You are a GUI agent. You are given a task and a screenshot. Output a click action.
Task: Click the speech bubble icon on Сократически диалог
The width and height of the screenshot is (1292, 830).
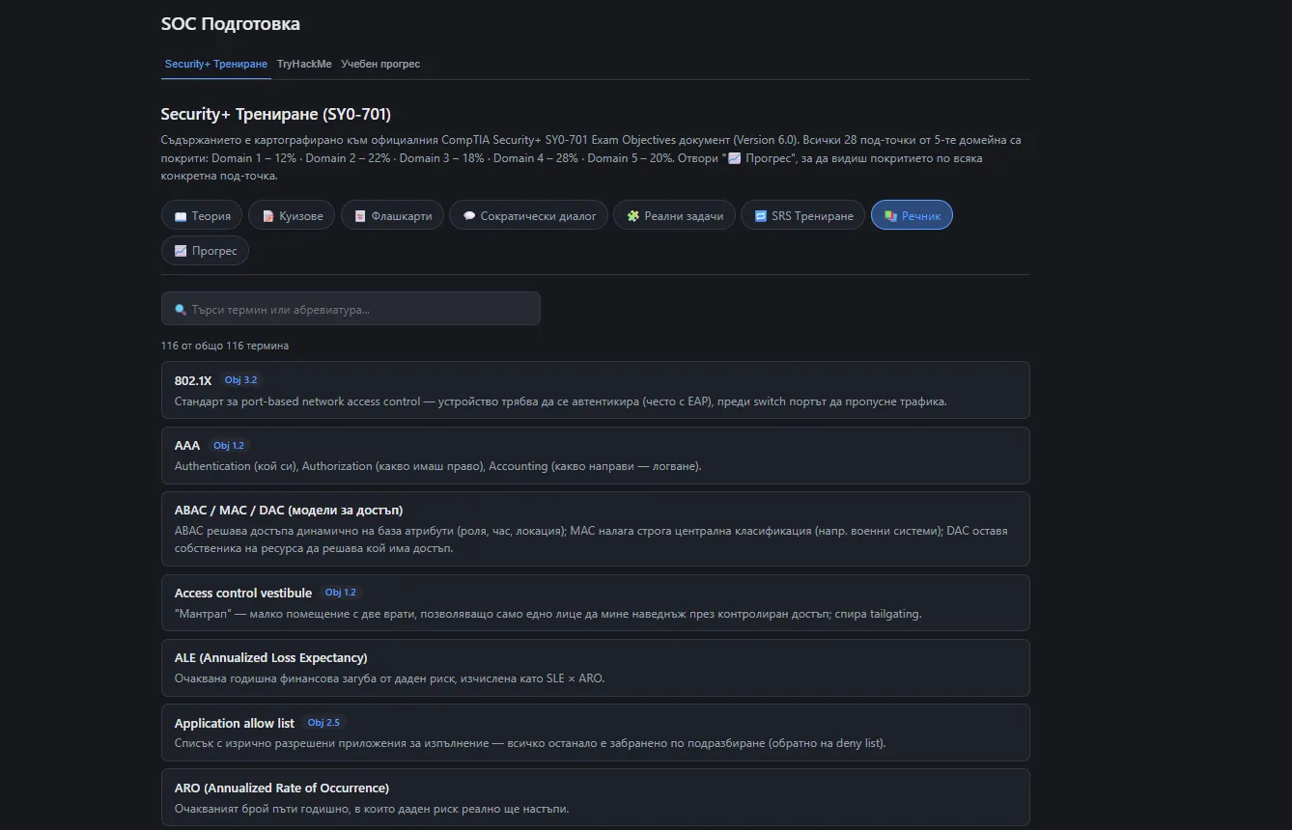point(469,216)
